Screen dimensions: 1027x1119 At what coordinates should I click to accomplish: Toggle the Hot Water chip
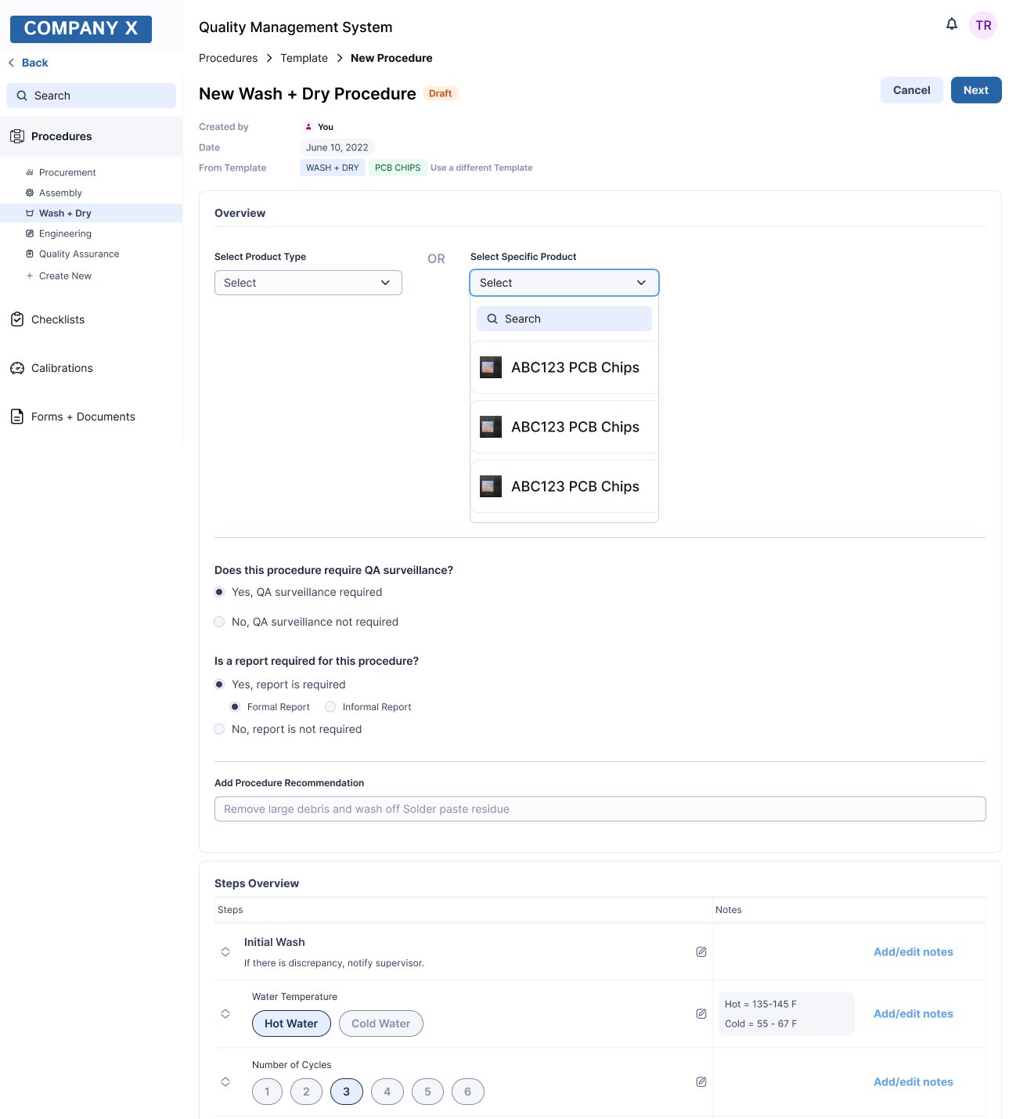(291, 1023)
